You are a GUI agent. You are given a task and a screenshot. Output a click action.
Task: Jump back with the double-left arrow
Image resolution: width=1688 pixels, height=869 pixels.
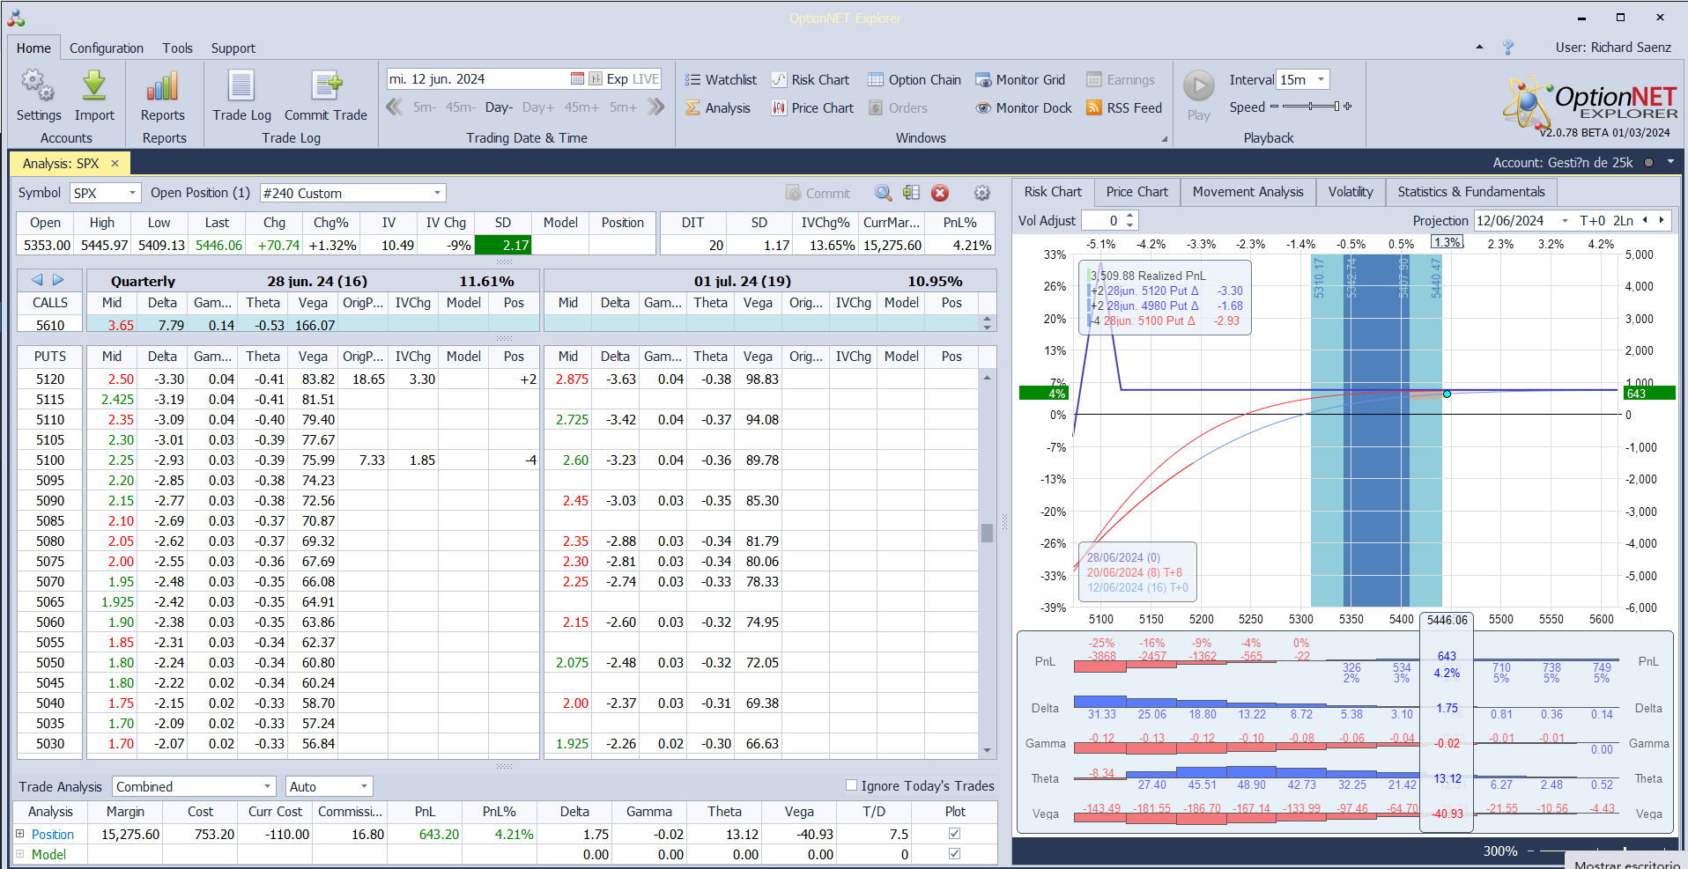pyautogui.click(x=395, y=107)
